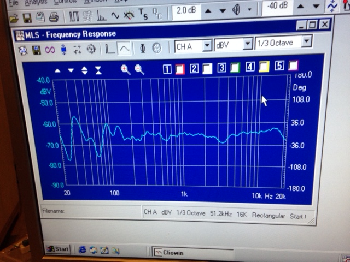Select Cliowin in the taskbar
This screenshot has width=350, height=262.
(192, 253)
